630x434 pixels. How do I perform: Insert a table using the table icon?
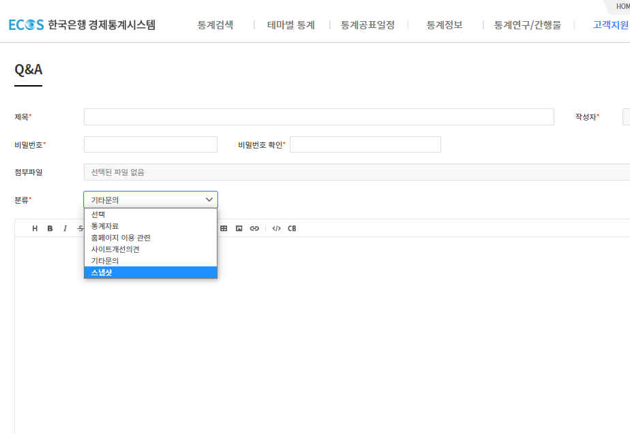click(x=224, y=228)
